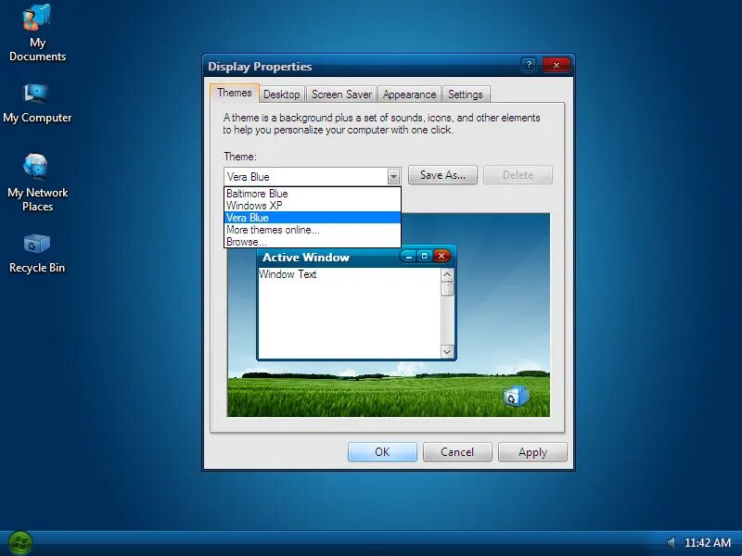Screen dimensions: 742x556
Task: Click the grayed Delete button
Action: pos(518,175)
